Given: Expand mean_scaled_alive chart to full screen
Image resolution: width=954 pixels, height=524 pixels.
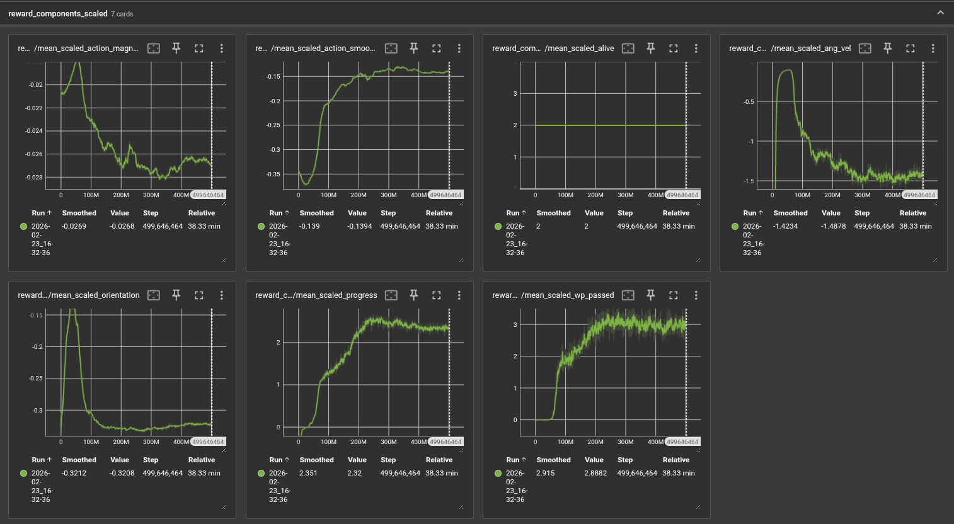Looking at the screenshot, I should [673, 48].
